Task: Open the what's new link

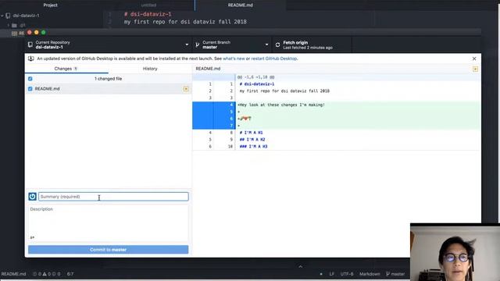Action: coord(234,59)
